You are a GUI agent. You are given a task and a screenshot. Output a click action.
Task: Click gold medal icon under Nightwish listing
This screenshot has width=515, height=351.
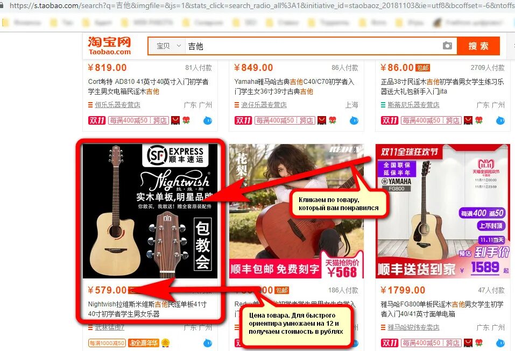click(x=166, y=343)
